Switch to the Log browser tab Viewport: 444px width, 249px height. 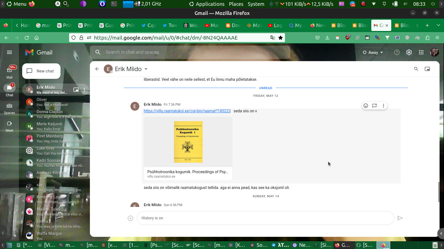pyautogui.click(x=275, y=25)
